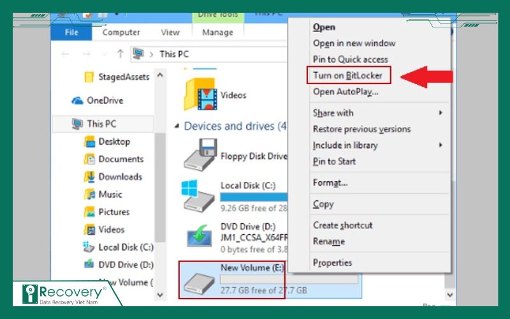Select This PC in the navigation pane
The height and width of the screenshot is (319, 510).
coord(103,124)
